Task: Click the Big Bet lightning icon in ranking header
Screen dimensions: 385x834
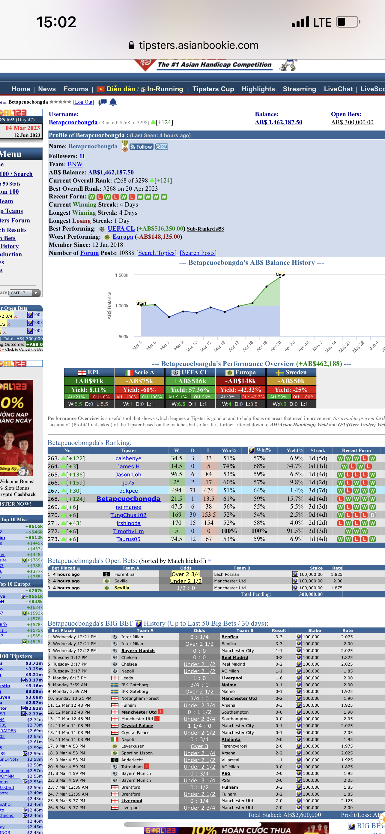Action: [251, 450]
